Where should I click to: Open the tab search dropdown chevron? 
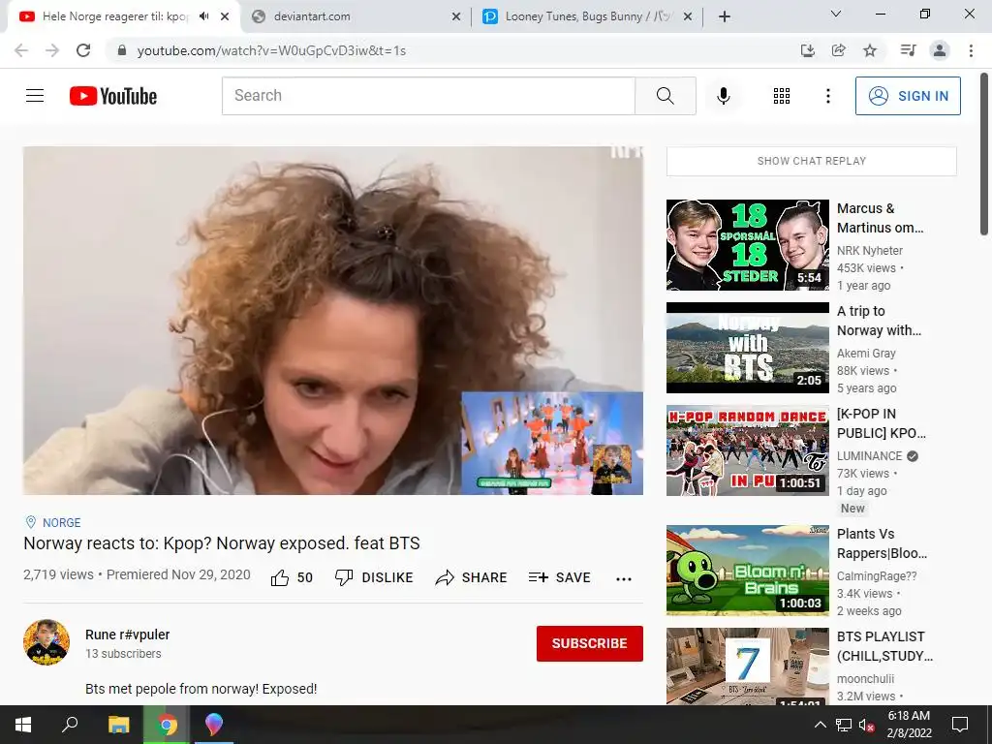(x=835, y=14)
